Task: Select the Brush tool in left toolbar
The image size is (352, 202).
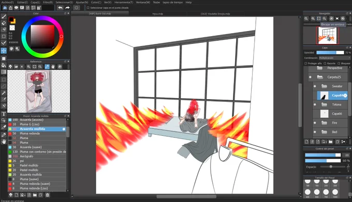Action: pos(4,17)
